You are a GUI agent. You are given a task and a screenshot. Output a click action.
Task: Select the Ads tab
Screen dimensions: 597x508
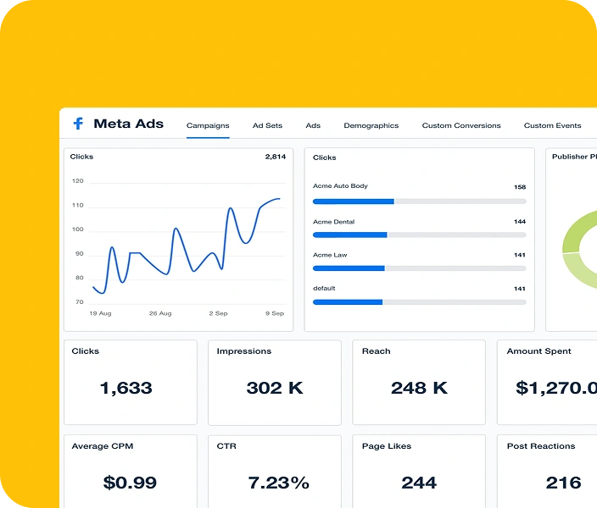coord(313,125)
